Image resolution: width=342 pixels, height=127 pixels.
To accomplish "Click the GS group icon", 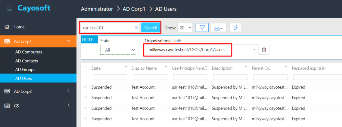I will click(x=7, y=106).
